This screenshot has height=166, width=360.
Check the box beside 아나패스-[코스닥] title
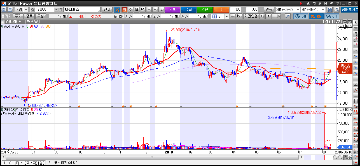[3, 21]
